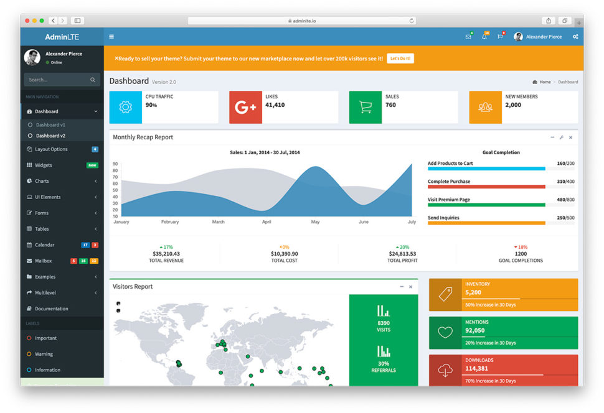Toggle the sidebar hamburger menu

(x=111, y=36)
